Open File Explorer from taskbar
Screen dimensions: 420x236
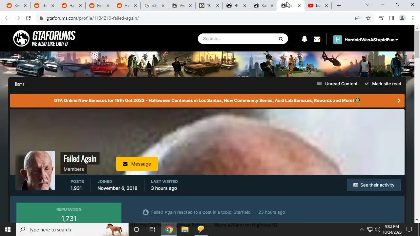click(x=185, y=229)
